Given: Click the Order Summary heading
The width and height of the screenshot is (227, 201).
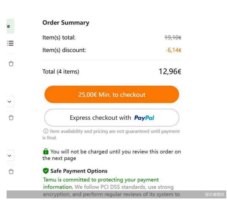Looking at the screenshot, I should point(66,23).
